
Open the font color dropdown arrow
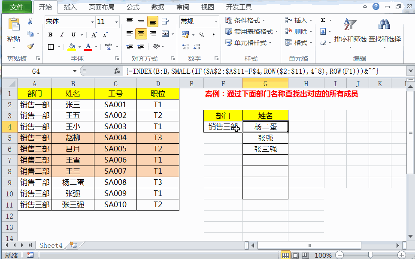[96, 47]
